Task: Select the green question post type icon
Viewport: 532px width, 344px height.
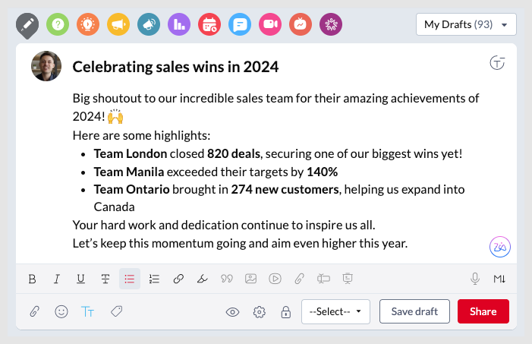Action: tap(58, 24)
